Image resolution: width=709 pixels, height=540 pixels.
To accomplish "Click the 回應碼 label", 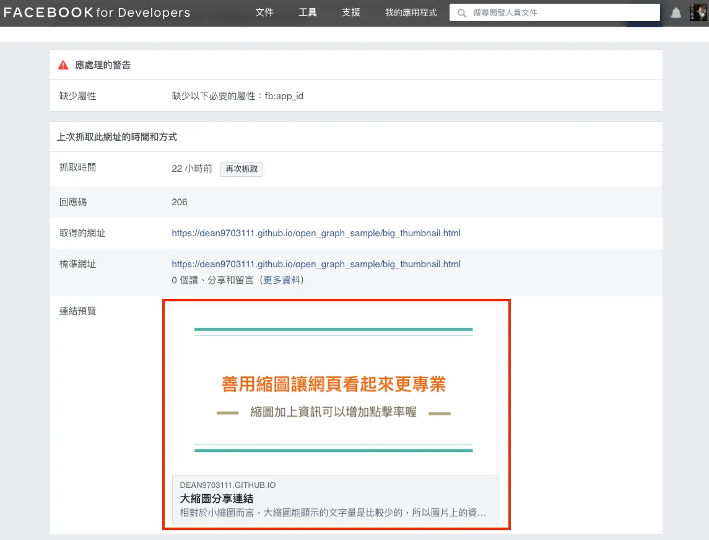I will 73,202.
